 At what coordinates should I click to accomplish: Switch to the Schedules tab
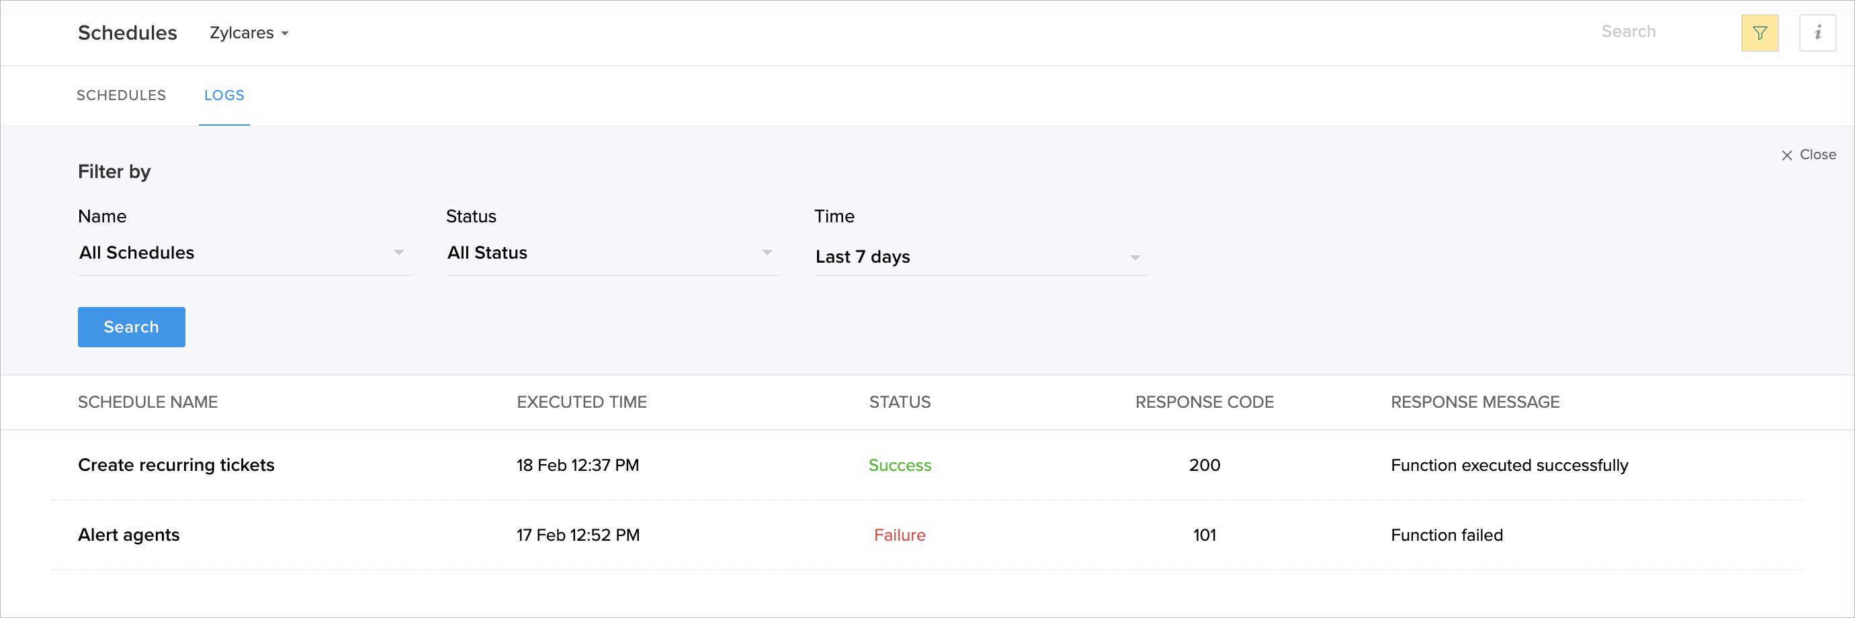pos(121,95)
